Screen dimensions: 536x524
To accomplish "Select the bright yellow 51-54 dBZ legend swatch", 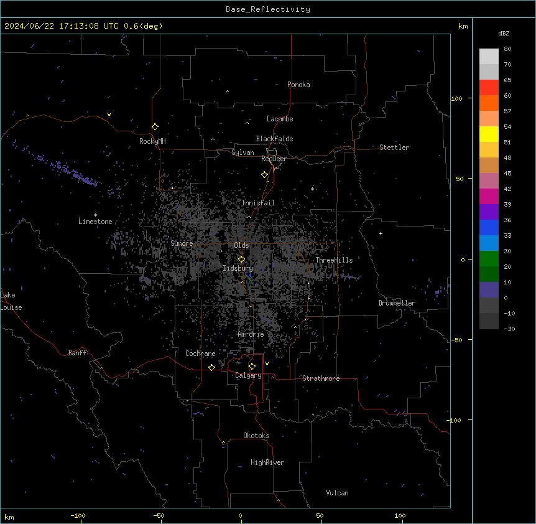I will pos(489,134).
